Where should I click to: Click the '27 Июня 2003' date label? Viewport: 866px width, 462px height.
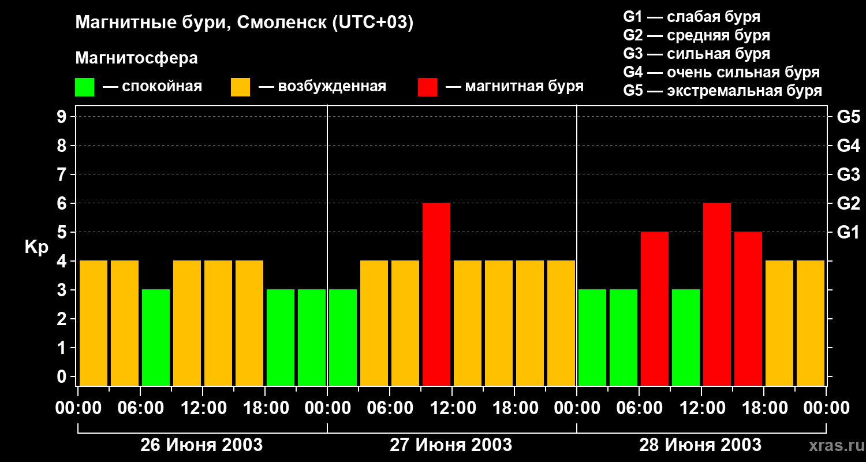pos(451,445)
